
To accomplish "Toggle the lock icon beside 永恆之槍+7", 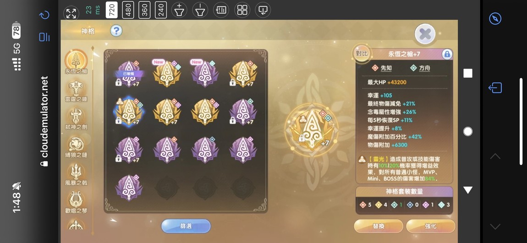I will tap(447, 54).
